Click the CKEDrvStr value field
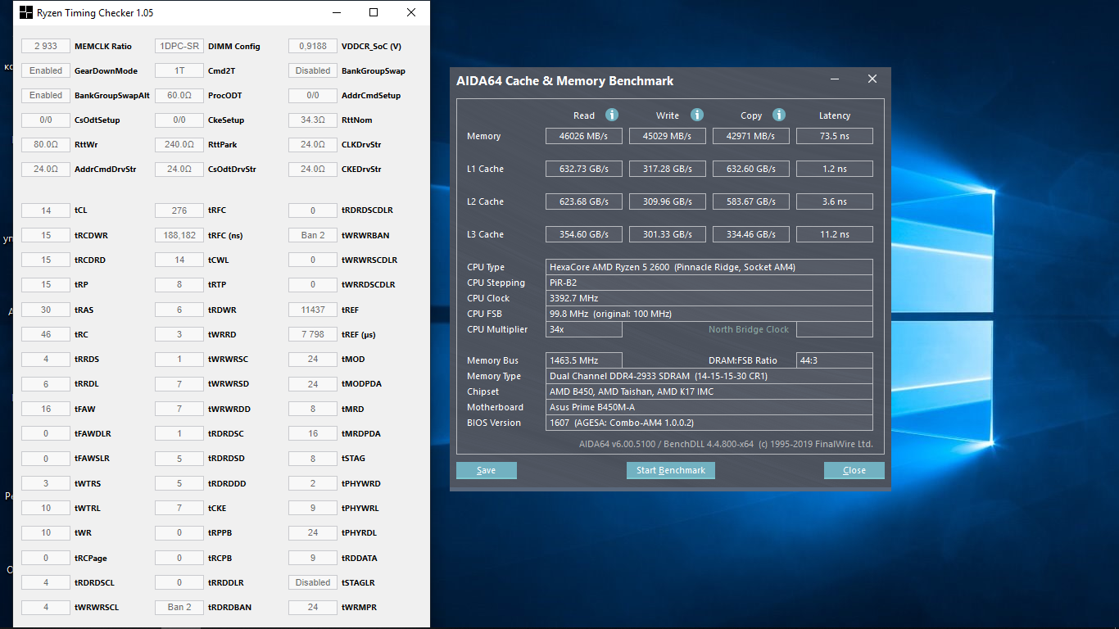Viewport: 1119px width, 629px height. pos(313,169)
